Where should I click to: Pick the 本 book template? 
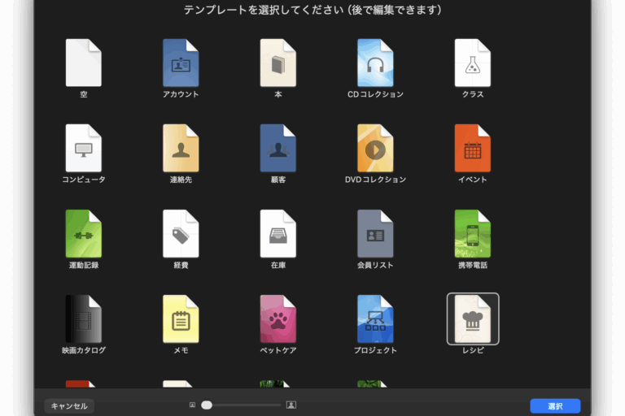[278, 63]
